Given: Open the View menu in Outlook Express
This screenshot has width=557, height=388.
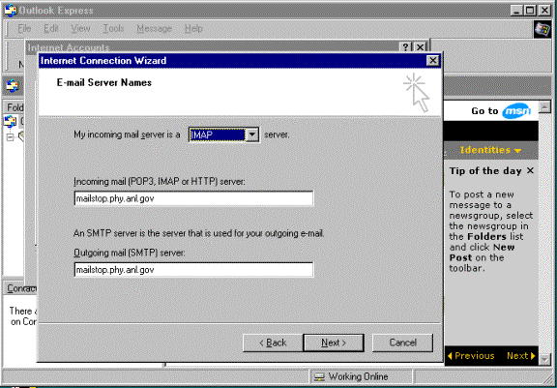Looking at the screenshot, I should tap(80, 28).
